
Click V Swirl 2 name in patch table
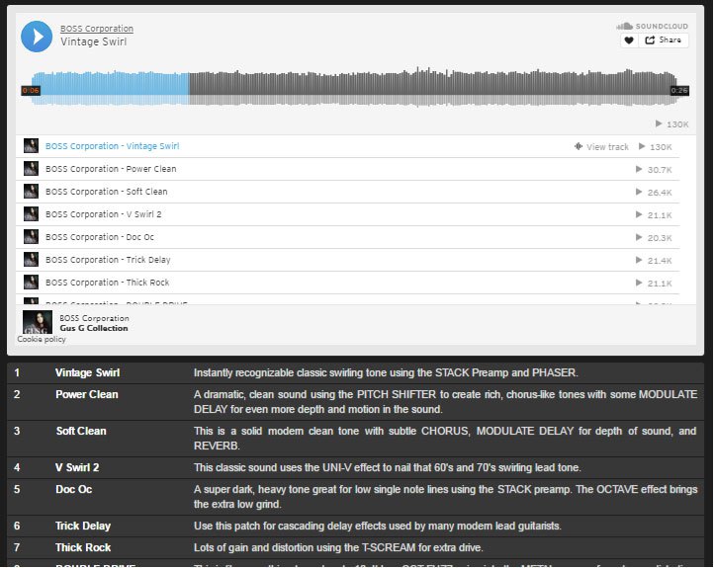(77, 467)
